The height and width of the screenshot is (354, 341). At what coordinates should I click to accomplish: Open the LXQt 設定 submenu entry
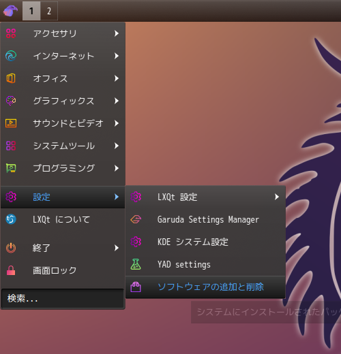coord(205,197)
